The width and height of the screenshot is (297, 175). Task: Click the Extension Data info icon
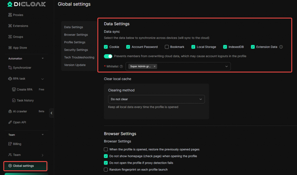[281, 47]
